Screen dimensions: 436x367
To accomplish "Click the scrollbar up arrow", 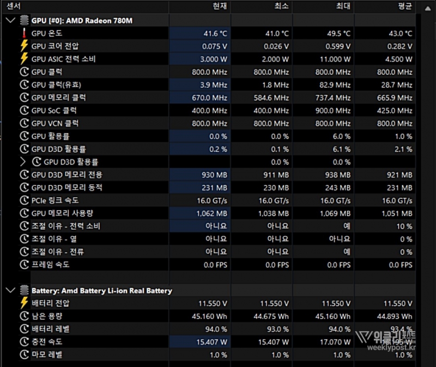I will point(428,8).
